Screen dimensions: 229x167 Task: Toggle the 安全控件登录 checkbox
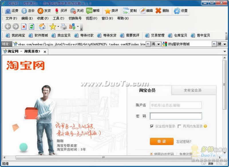(152, 126)
